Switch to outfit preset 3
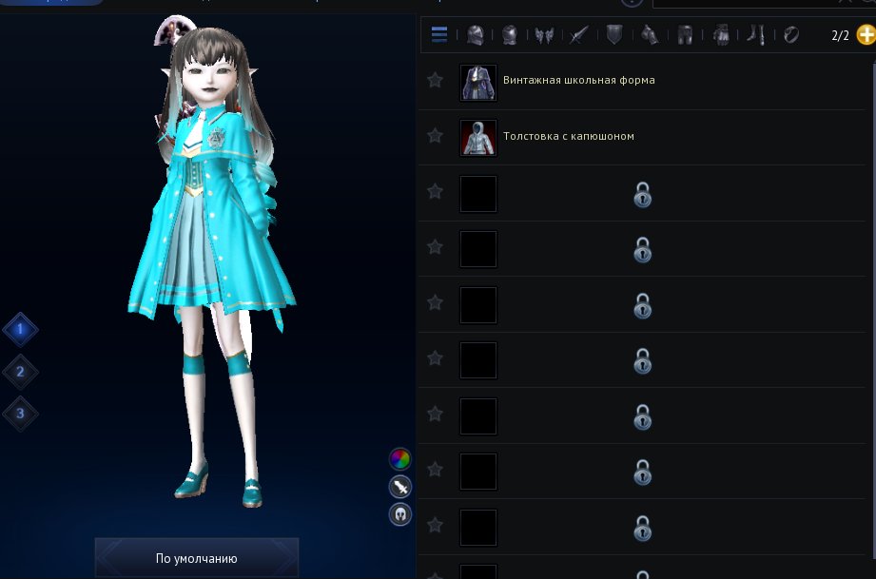876x579 pixels. pyautogui.click(x=20, y=413)
